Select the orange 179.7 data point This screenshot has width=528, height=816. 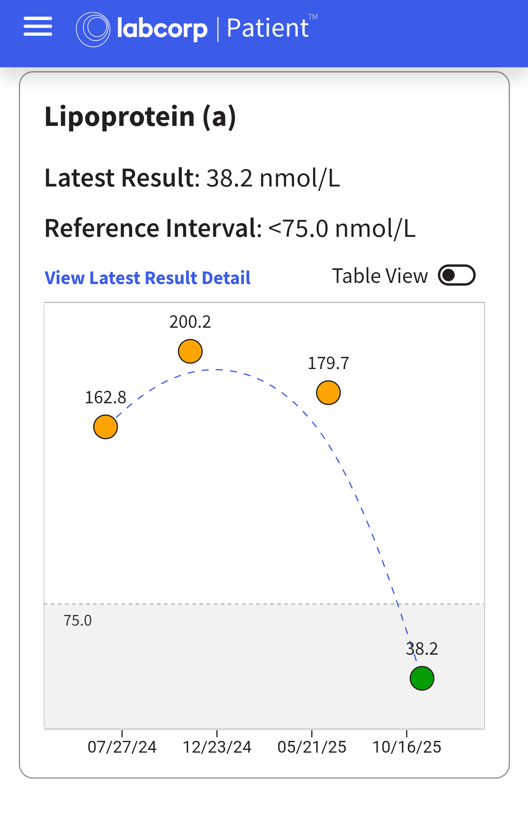(x=328, y=393)
